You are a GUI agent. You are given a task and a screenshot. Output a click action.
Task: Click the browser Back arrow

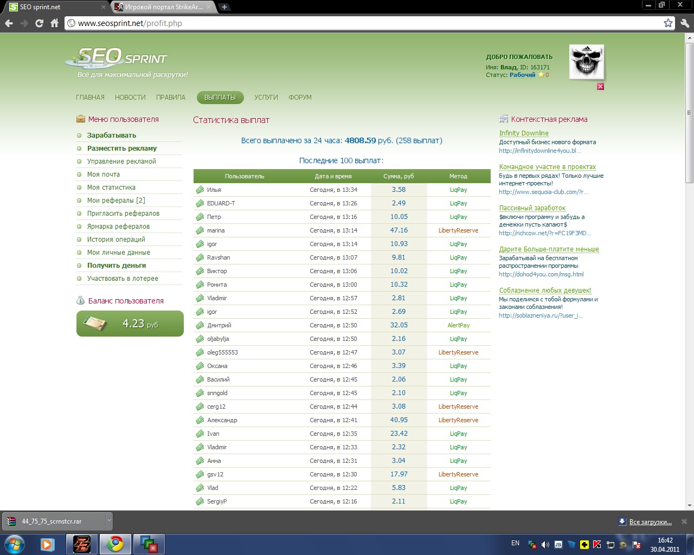(9, 23)
